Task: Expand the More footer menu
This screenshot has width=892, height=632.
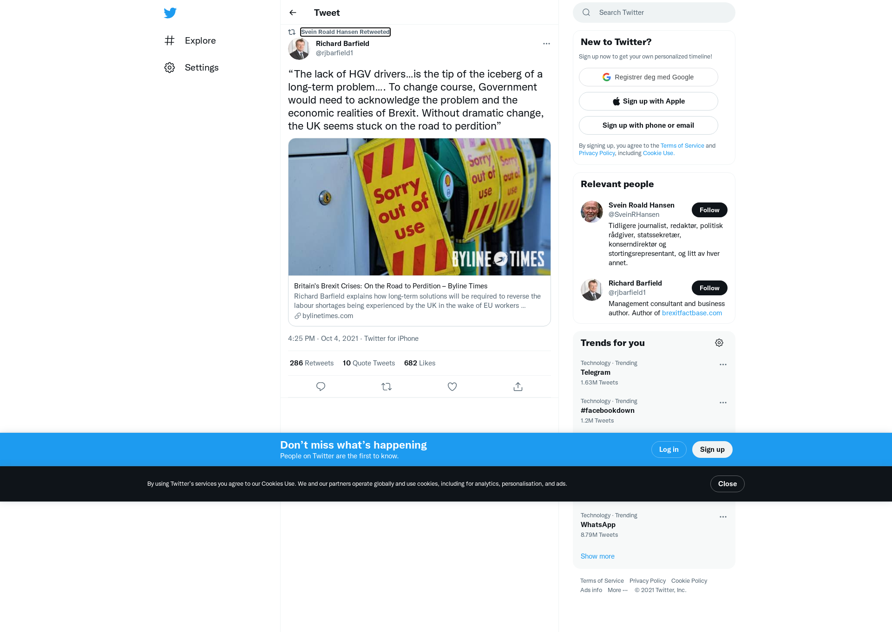Action: pos(617,590)
